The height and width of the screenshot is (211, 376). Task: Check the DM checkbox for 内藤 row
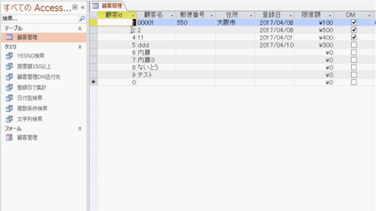[354, 52]
